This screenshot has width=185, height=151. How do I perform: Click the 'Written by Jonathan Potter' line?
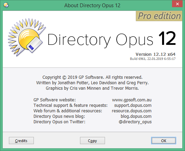click(92, 83)
